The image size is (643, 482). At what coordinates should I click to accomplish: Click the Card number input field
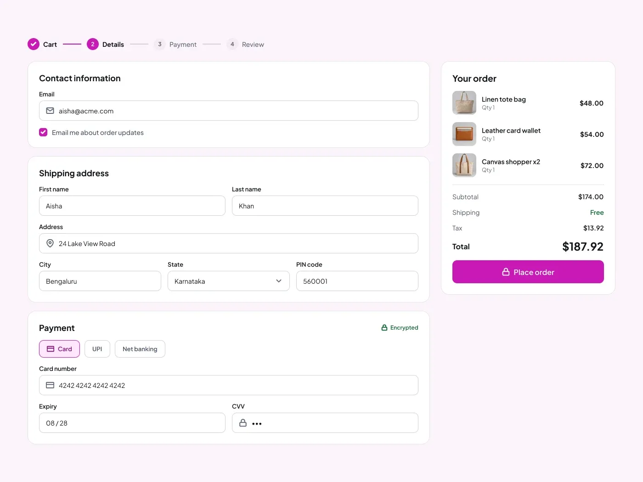(x=229, y=385)
